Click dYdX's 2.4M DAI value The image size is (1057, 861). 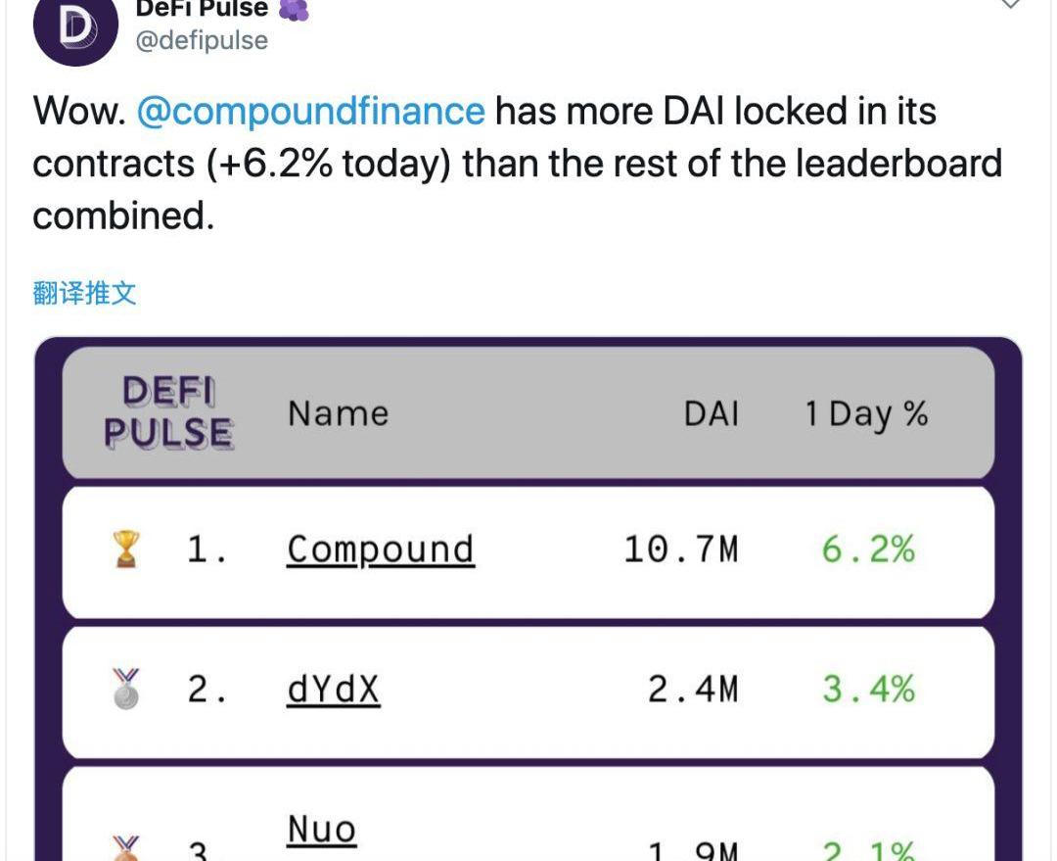[x=693, y=690]
